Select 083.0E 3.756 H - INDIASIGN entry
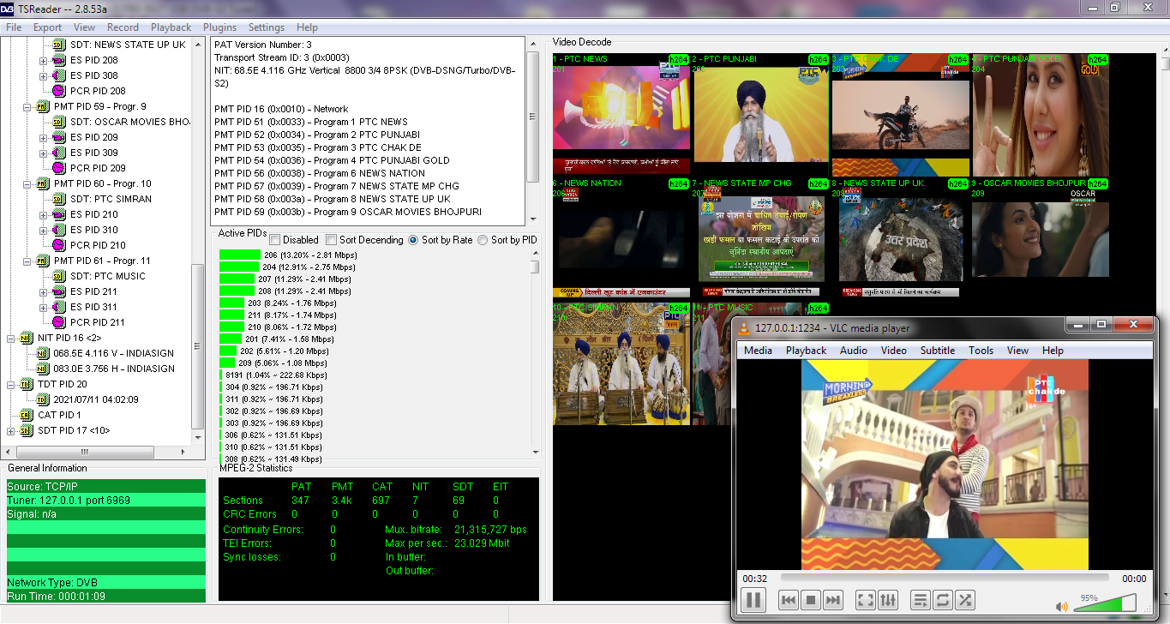 pos(114,369)
